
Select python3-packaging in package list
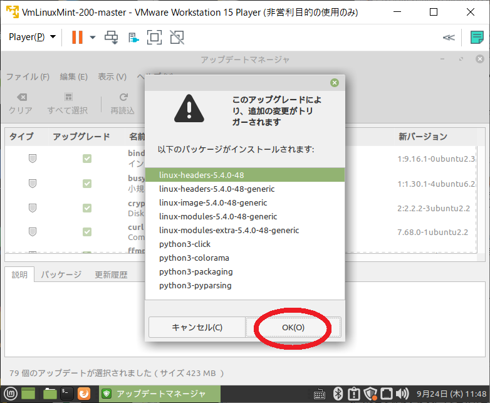[x=245, y=271]
